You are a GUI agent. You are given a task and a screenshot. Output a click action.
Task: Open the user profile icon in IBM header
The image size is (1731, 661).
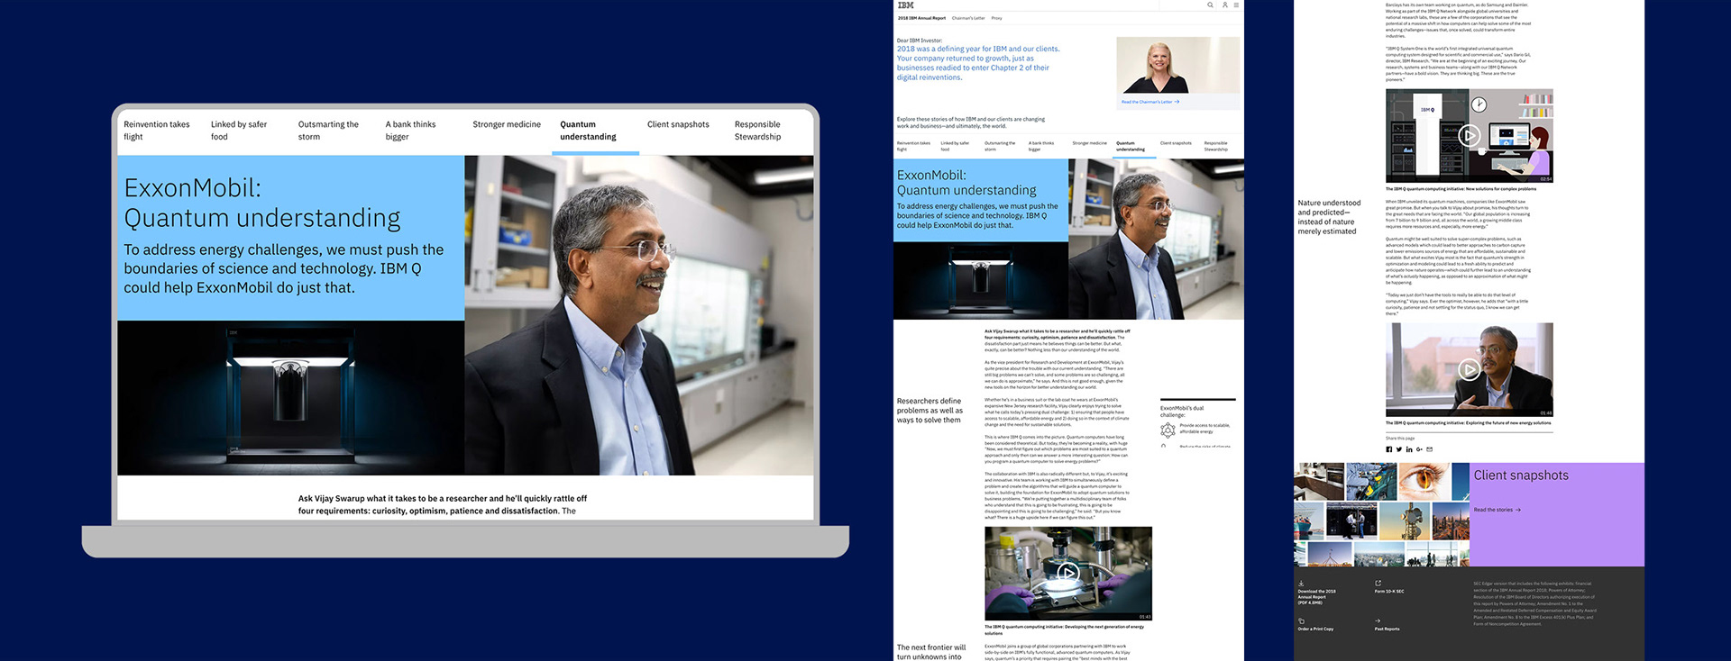tap(1224, 5)
